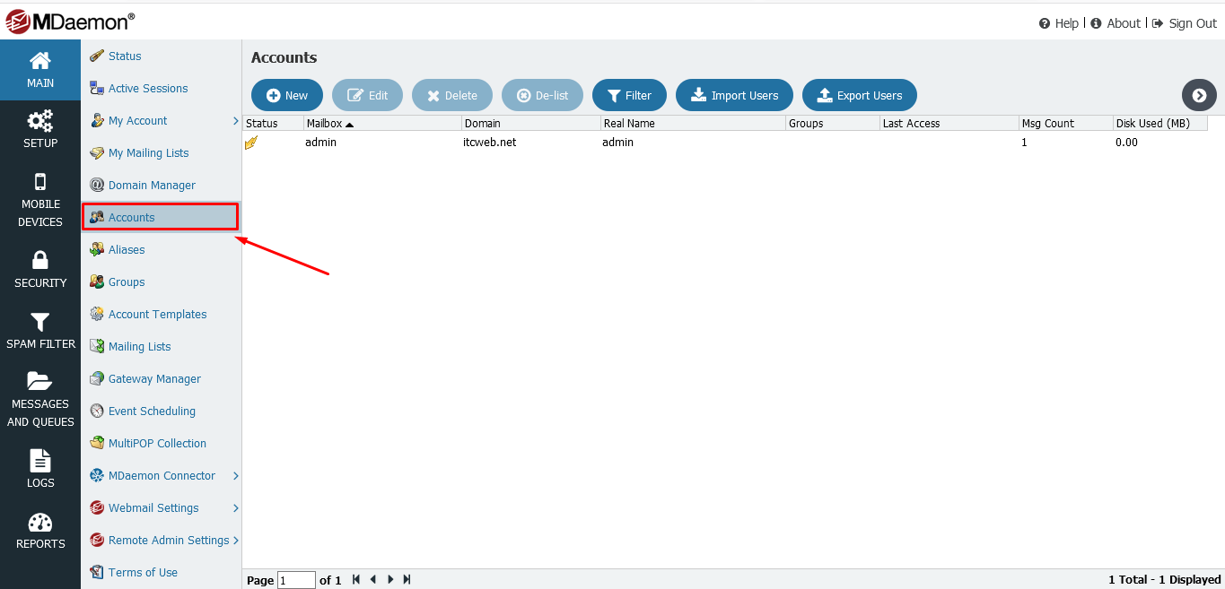Expand toolbar with the round arrow button
The width and height of the screenshot is (1225, 589).
pos(1199,95)
